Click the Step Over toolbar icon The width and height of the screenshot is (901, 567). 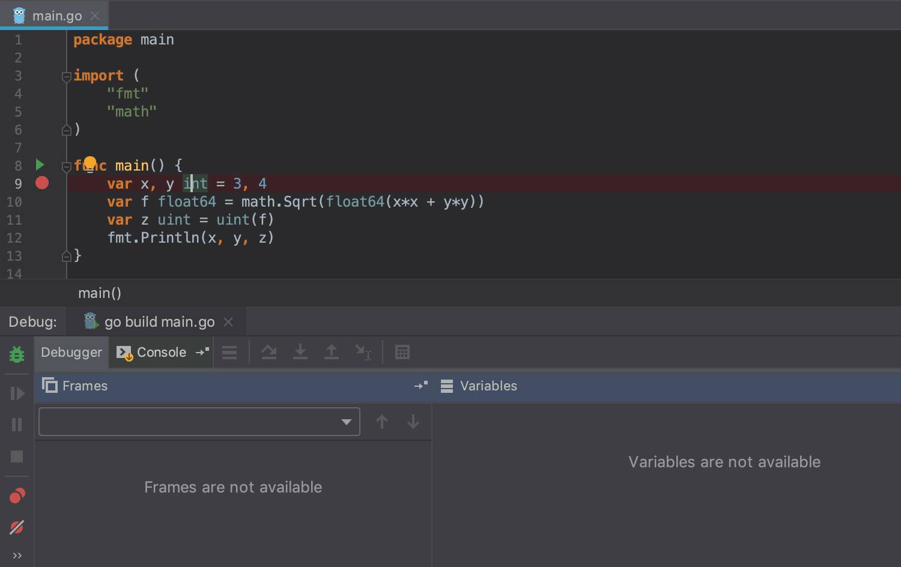tap(269, 353)
